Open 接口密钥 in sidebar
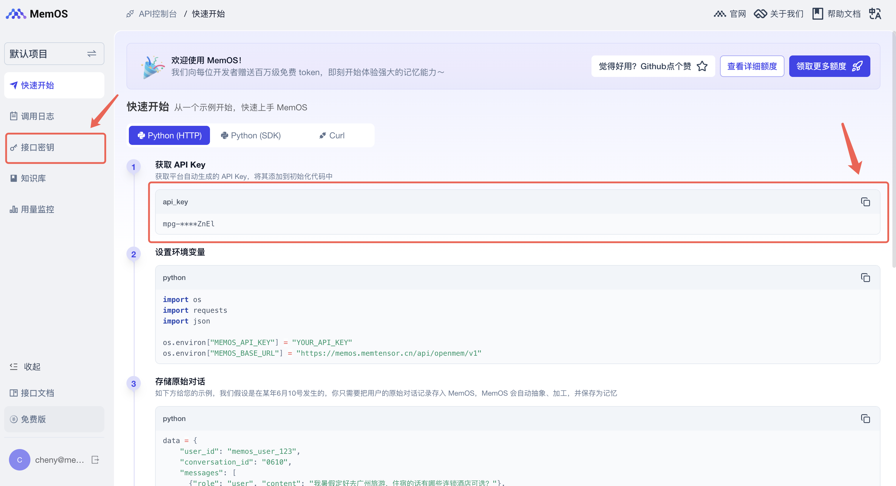896x486 pixels. (38, 147)
